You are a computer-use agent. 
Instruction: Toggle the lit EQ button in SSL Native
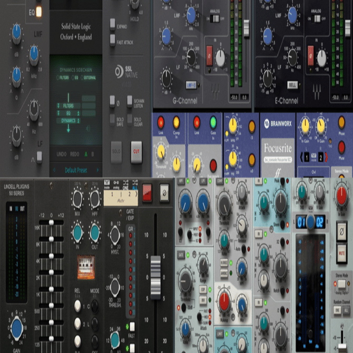38,12
